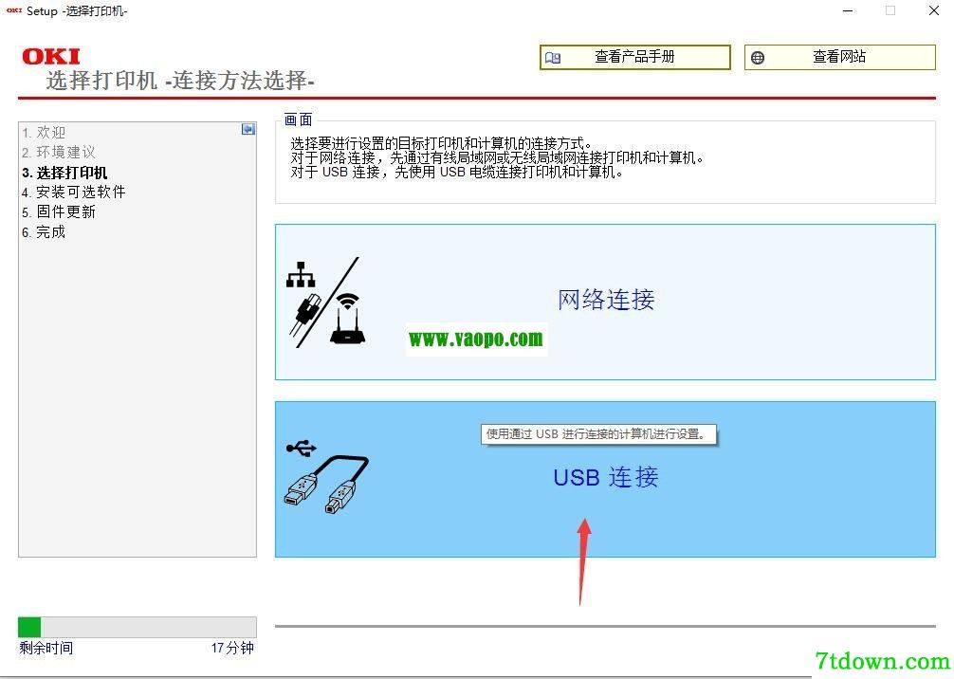Click the globe icon on the website button

pos(758,58)
